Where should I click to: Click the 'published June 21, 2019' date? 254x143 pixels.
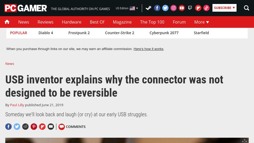click(44, 105)
